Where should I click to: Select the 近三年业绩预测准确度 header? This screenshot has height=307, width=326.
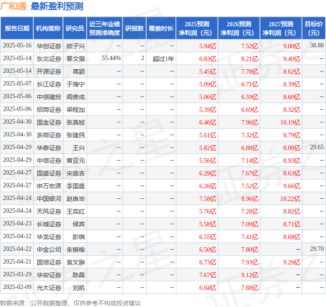click(x=105, y=28)
